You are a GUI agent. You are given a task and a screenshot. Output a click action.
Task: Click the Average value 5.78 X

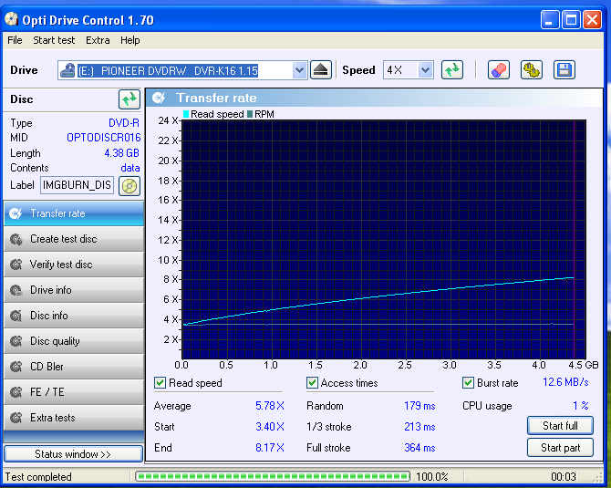[x=270, y=406]
